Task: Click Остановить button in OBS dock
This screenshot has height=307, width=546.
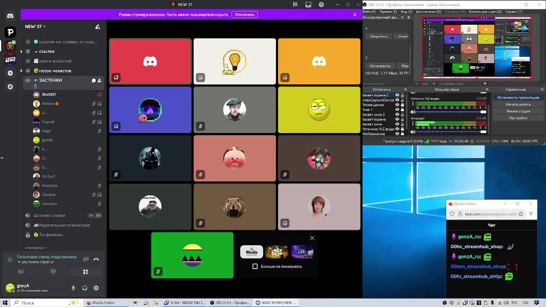Action: (x=380, y=66)
